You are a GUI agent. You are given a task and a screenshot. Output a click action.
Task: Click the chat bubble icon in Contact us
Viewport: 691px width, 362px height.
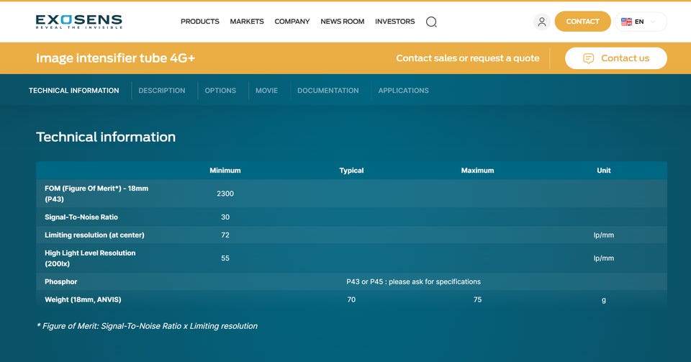click(588, 58)
